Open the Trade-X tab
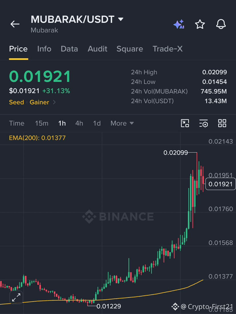The height and width of the screenshot is (314, 236). pos(168,49)
